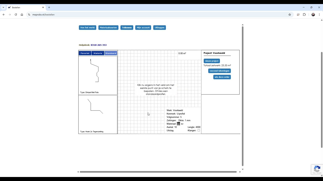The width and height of the screenshot is (323, 181).
Task: Click the inner page scroll up arrow
Action: click(243, 25)
